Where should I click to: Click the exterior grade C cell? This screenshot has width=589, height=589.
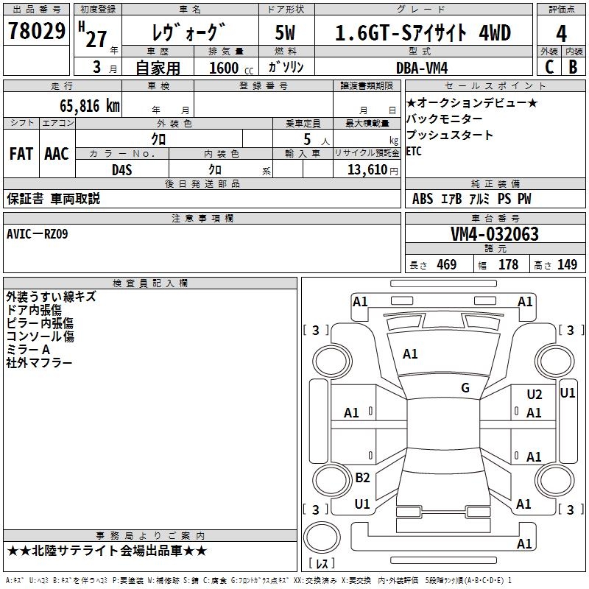click(x=549, y=66)
